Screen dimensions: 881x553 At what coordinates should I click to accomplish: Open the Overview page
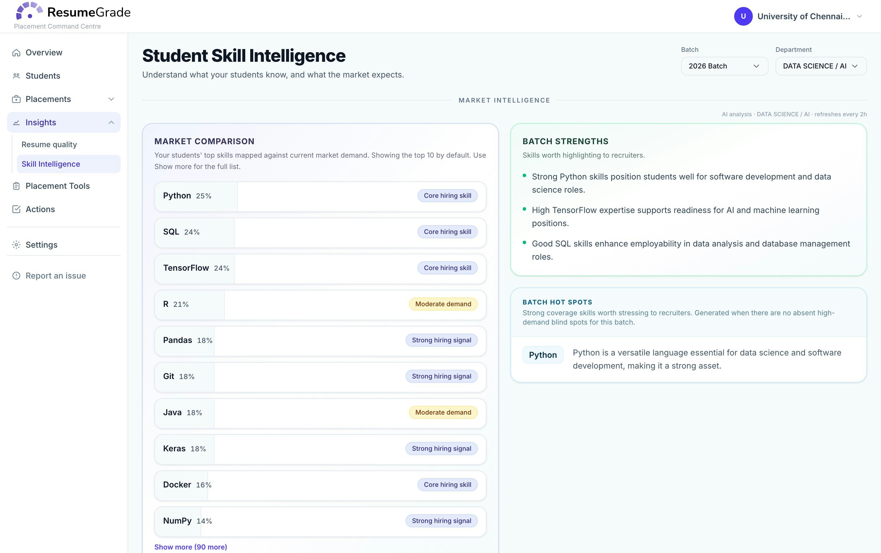64,53
